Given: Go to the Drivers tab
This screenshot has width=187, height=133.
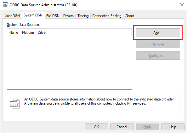Looking at the screenshot, I should [x=68, y=16].
